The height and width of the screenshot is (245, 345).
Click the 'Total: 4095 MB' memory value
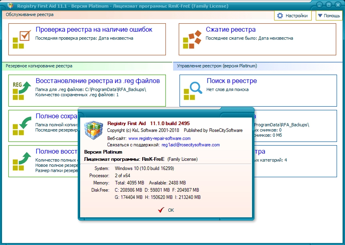[129, 183]
